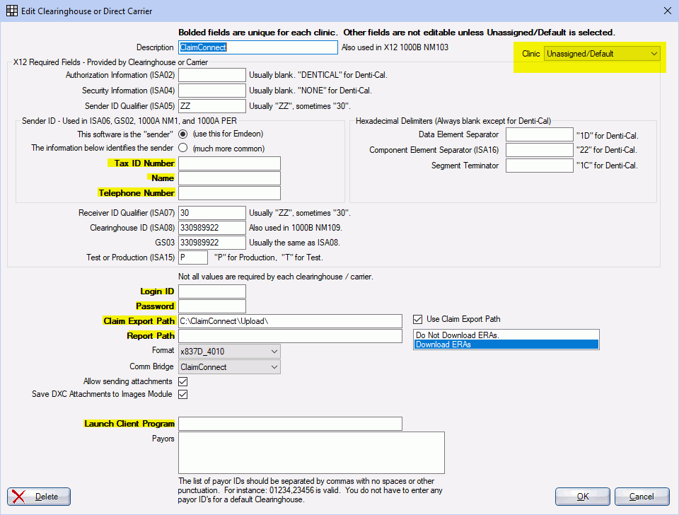The image size is (679, 515).
Task: Click the red X Delete button
Action: (38, 497)
